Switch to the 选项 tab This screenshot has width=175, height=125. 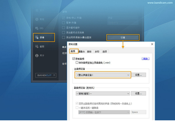coord(105,52)
